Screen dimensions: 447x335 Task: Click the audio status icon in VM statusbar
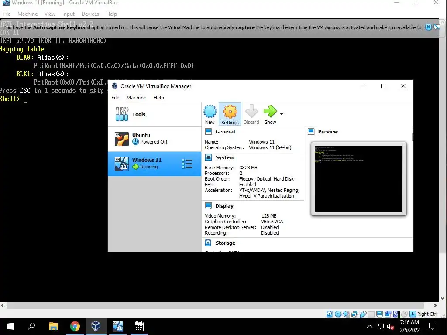tap(346, 314)
